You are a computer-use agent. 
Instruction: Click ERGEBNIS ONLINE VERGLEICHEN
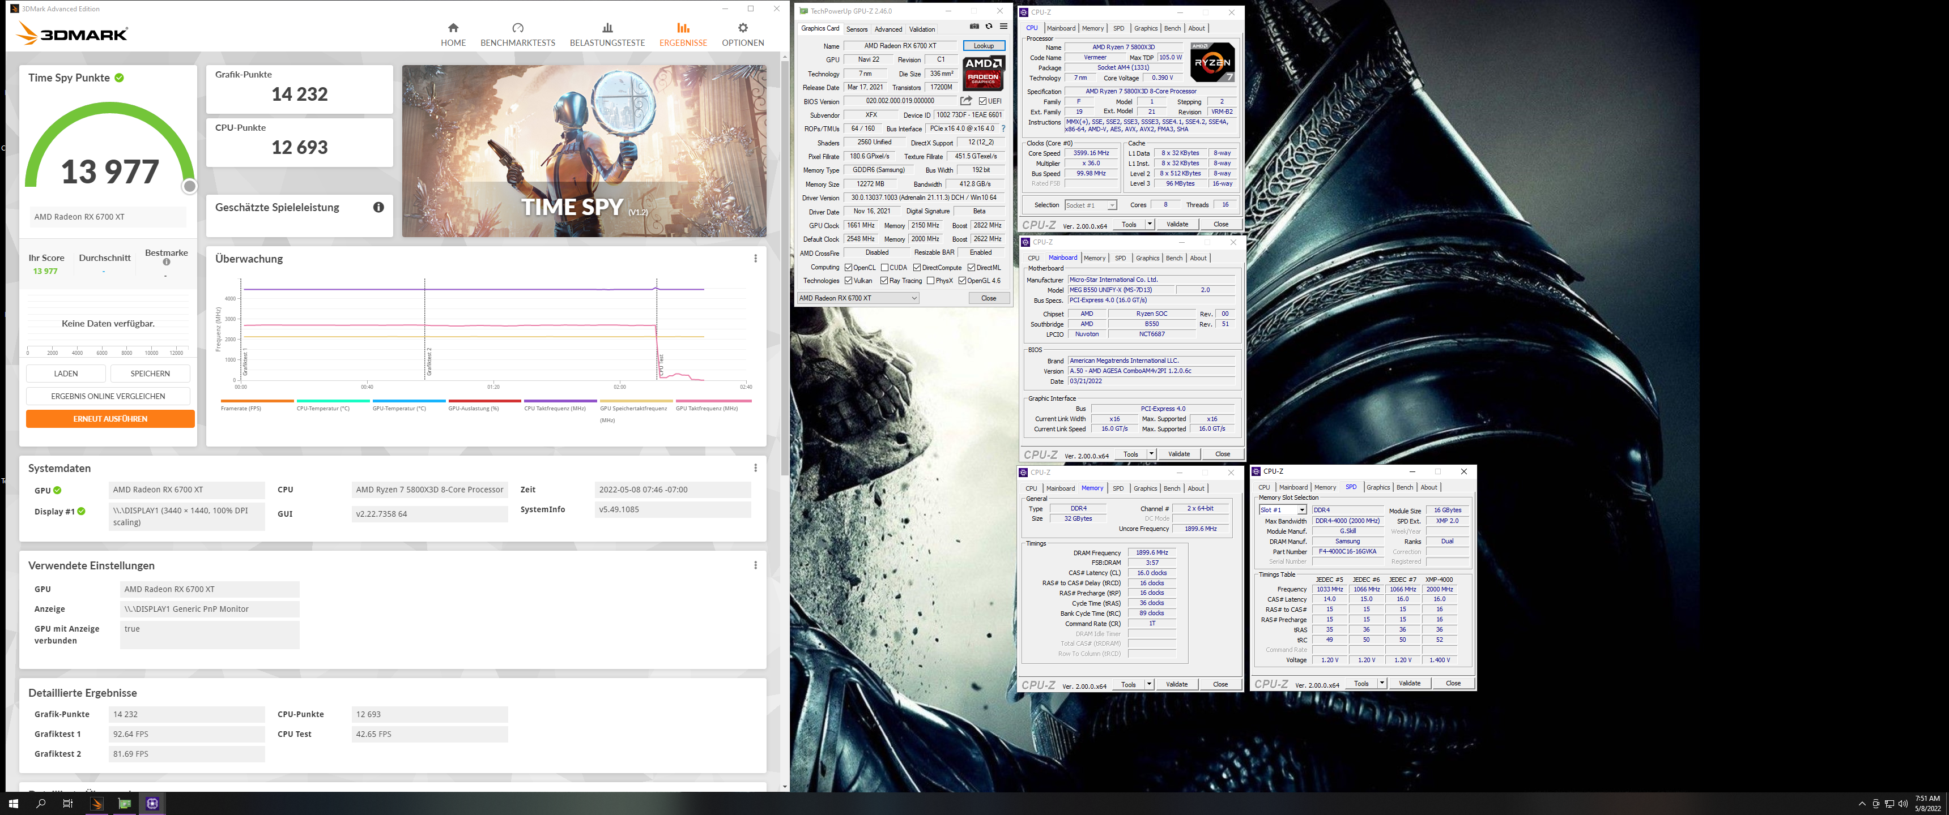coord(108,396)
